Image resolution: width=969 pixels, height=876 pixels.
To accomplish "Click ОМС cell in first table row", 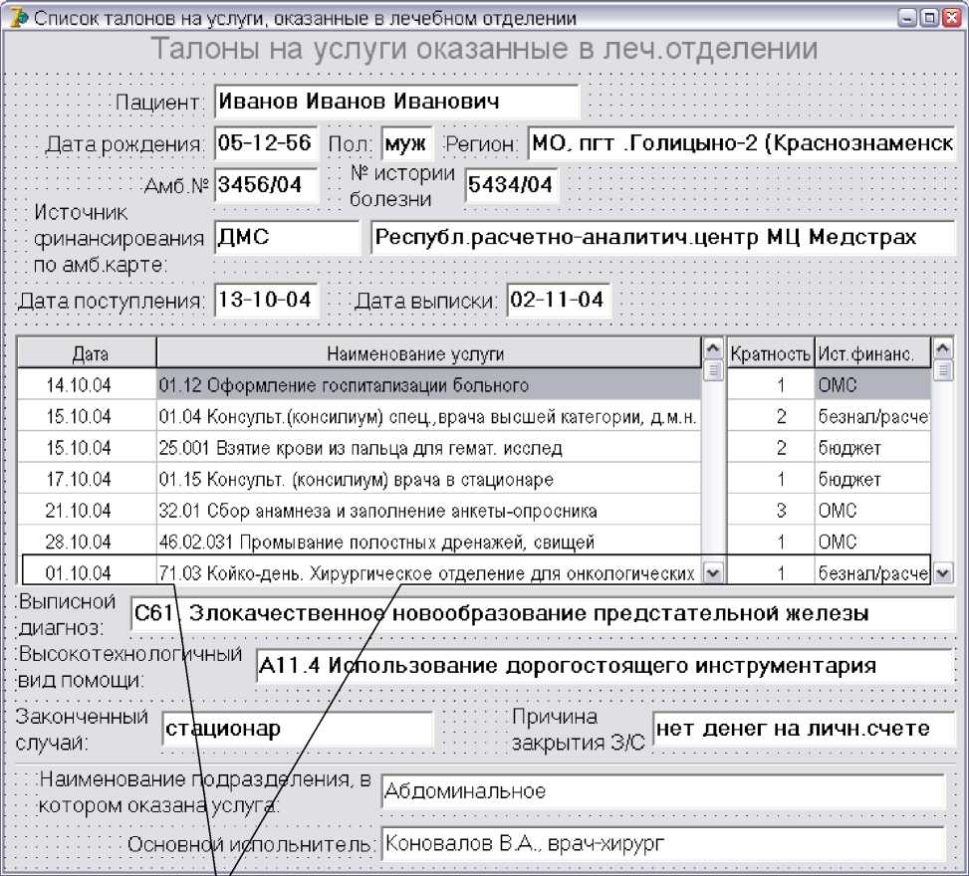I will click(872, 385).
